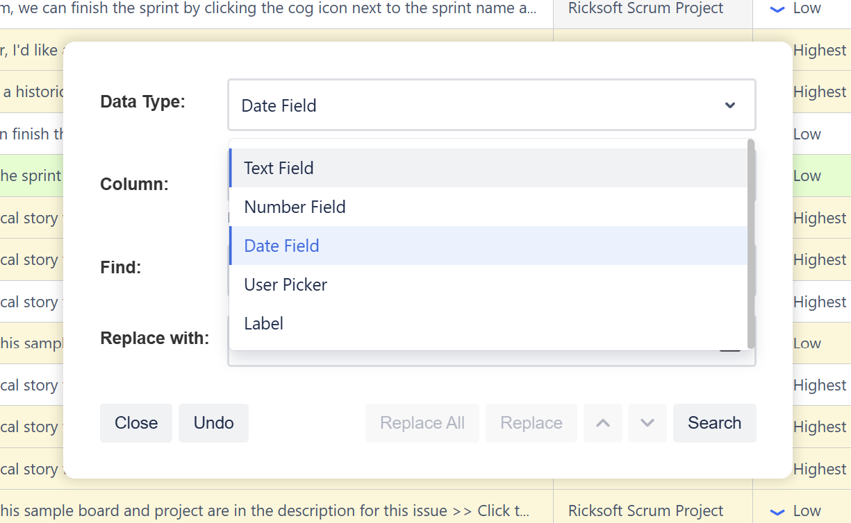
Task: Click the bottom Ricksoft Scrum Project cell
Action: pyautogui.click(x=645, y=511)
